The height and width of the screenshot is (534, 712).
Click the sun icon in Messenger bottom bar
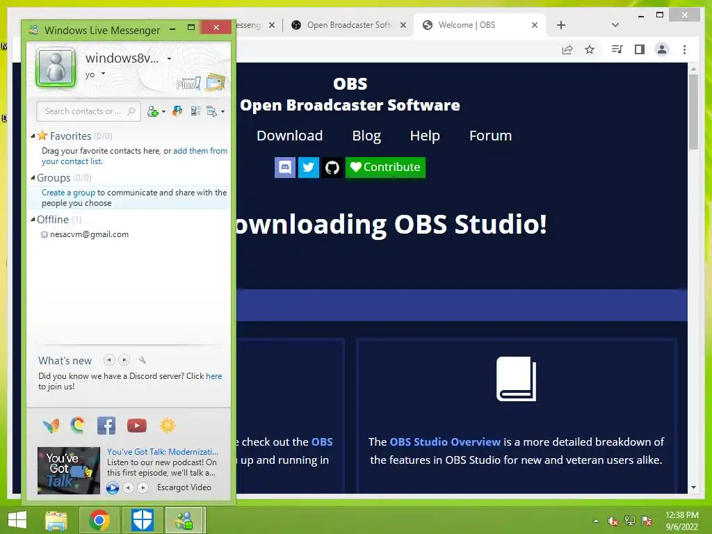(x=167, y=426)
